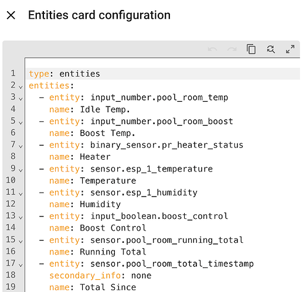Select the 'entities:' key on line 2
Viewport: 306px width, 292px height.
tap(51, 85)
